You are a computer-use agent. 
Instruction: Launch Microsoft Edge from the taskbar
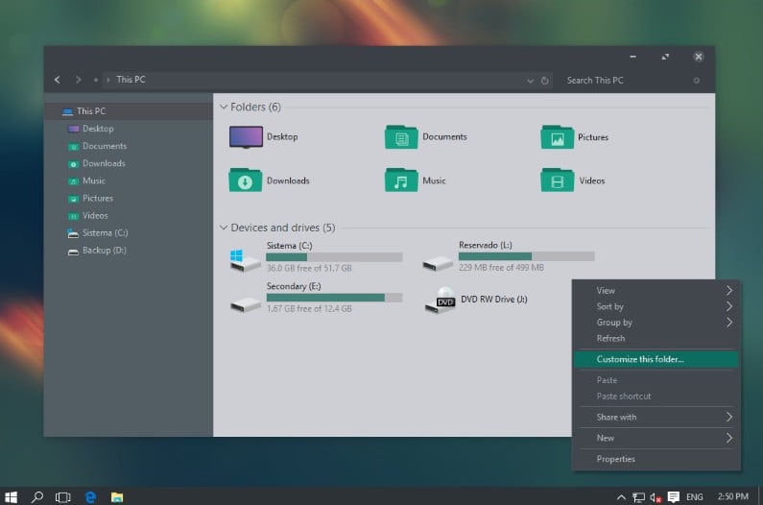(x=90, y=497)
